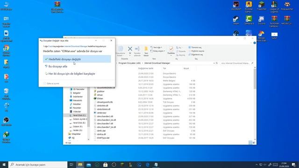Screen dimensions: 299x168
Task: Sort by 'Tür' column header
Action: click(164, 69)
